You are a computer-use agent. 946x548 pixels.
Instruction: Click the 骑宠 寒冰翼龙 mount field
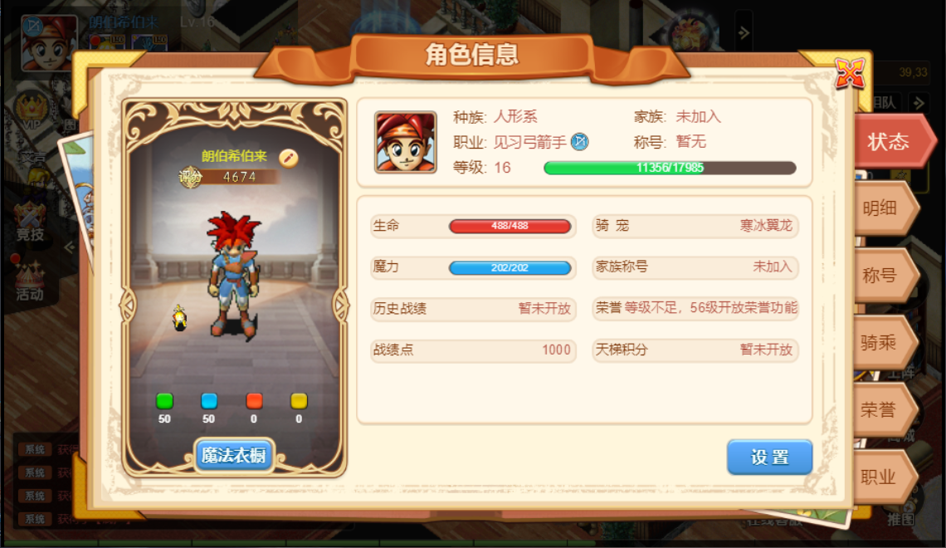coord(695,226)
